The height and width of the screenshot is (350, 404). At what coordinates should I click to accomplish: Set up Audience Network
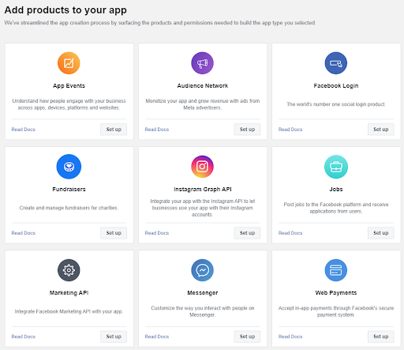tap(247, 130)
